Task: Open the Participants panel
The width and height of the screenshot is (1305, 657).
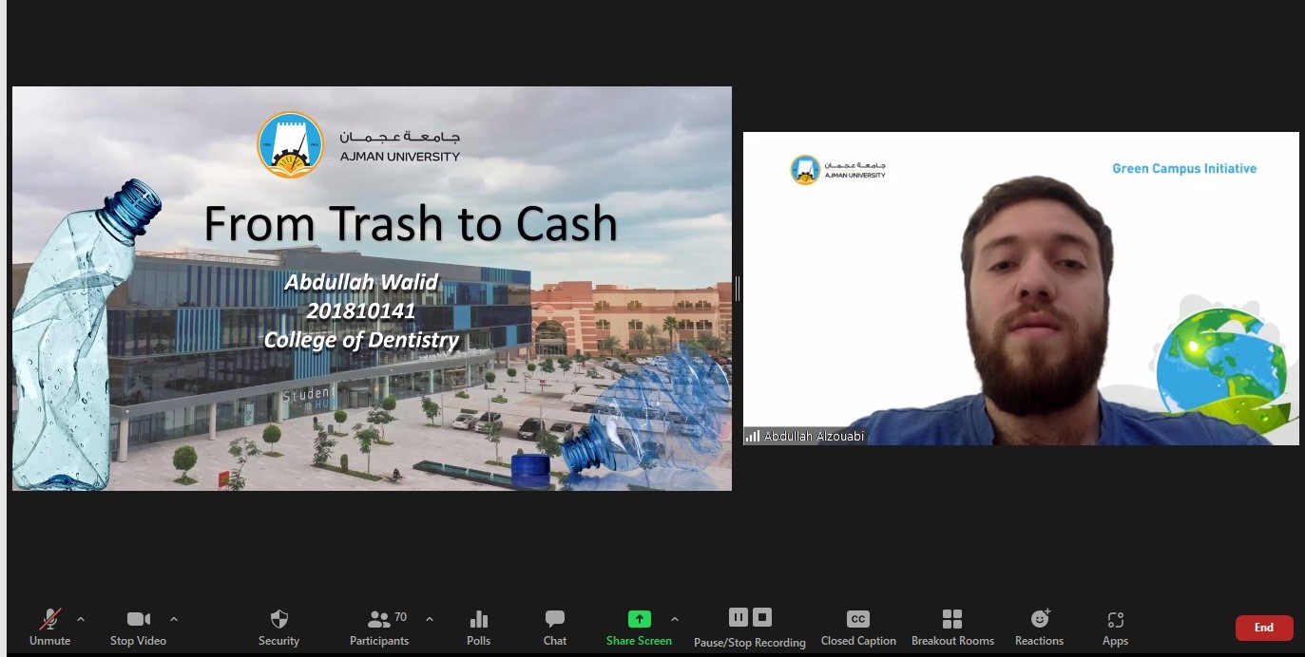Action: [379, 620]
